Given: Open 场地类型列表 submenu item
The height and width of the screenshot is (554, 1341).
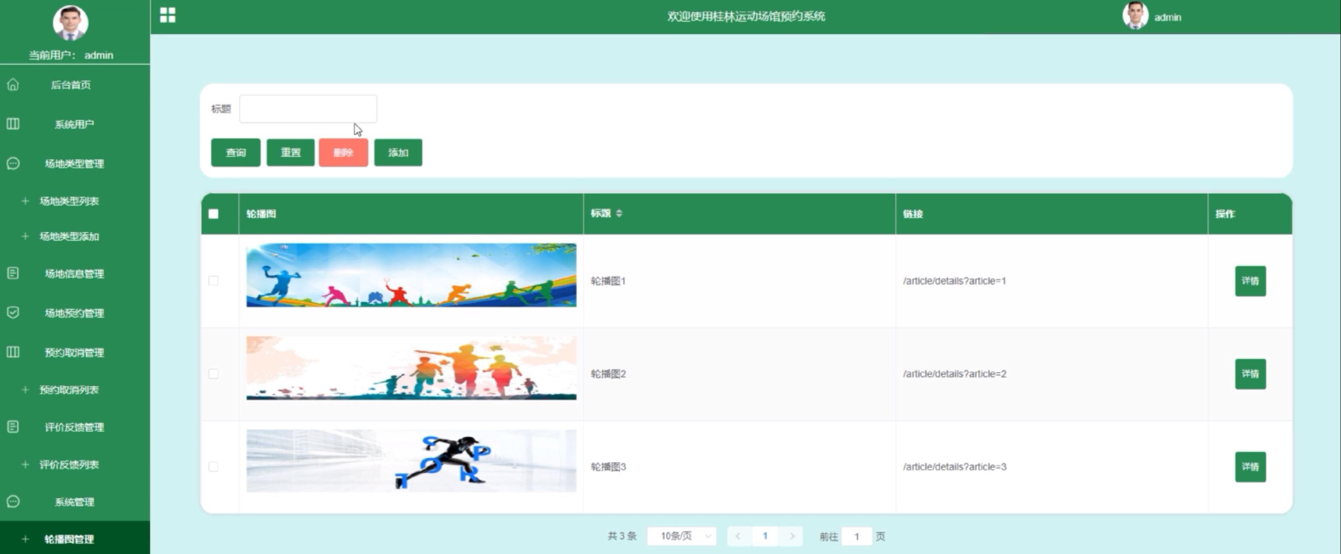Looking at the screenshot, I should click(x=69, y=201).
